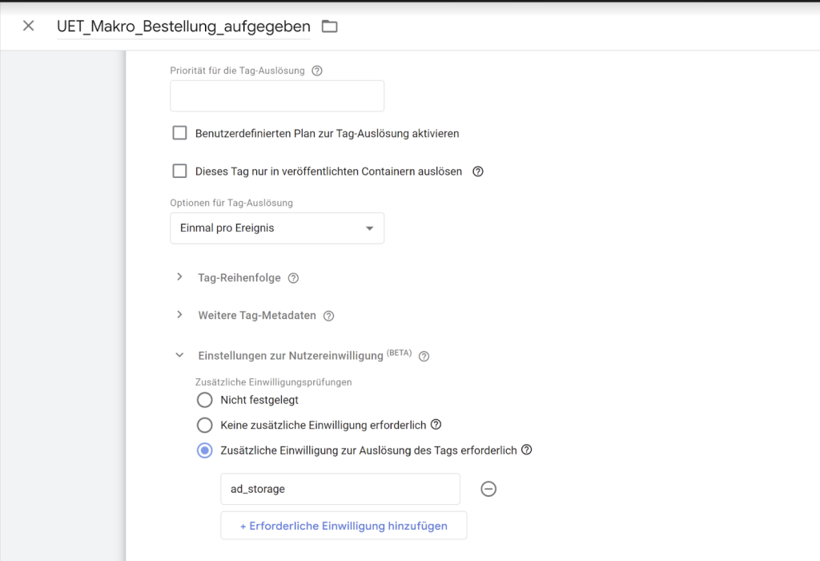Screen dimensions: 820x561
Task: Click the Einstellungen zur Nutzereinwilligung heading text
Action: pyautogui.click(x=290, y=356)
